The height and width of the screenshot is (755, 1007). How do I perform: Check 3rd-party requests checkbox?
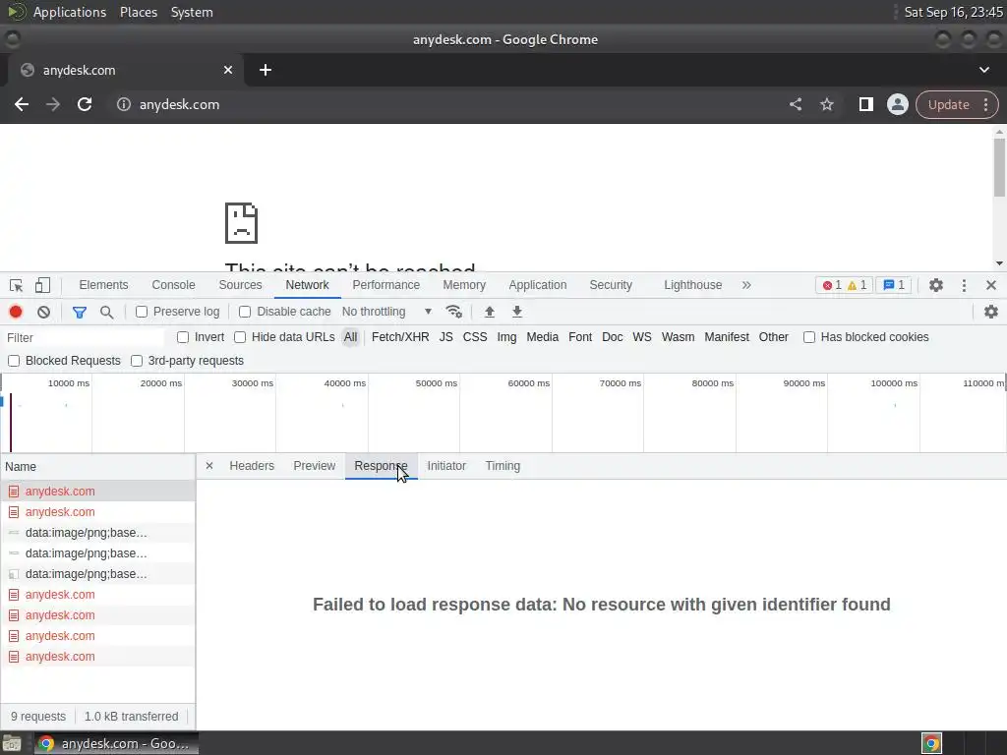pos(136,361)
